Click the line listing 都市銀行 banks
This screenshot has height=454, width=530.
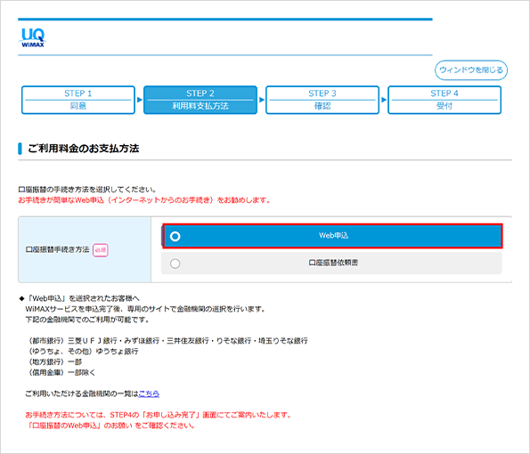pos(167,341)
